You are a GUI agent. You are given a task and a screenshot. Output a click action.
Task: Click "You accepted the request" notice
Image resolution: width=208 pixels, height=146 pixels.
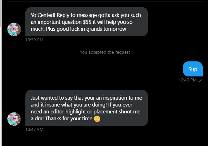click(x=105, y=52)
